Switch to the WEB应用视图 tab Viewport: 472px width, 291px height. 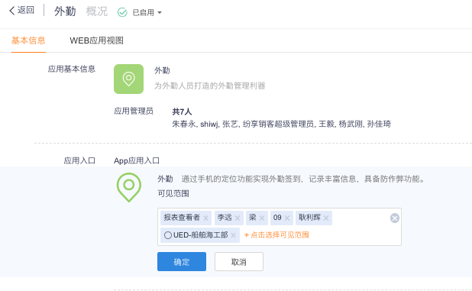tap(97, 40)
